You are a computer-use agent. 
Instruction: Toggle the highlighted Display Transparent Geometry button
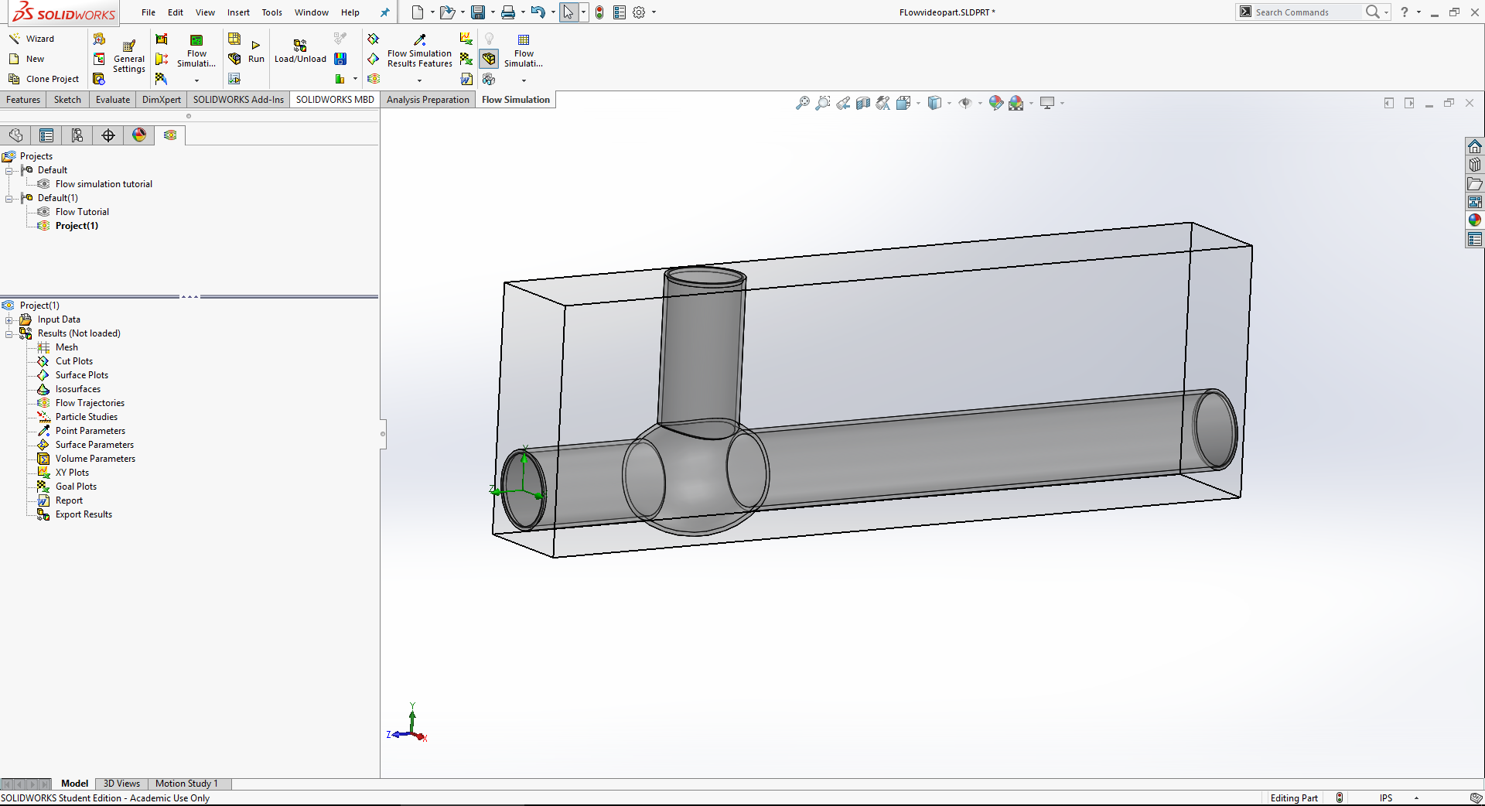point(489,59)
